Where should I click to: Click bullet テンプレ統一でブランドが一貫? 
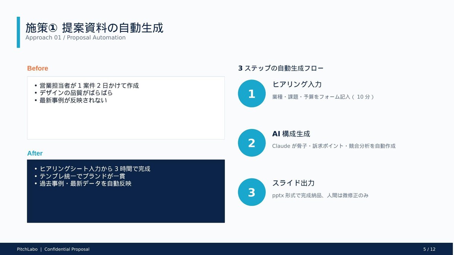(x=82, y=176)
